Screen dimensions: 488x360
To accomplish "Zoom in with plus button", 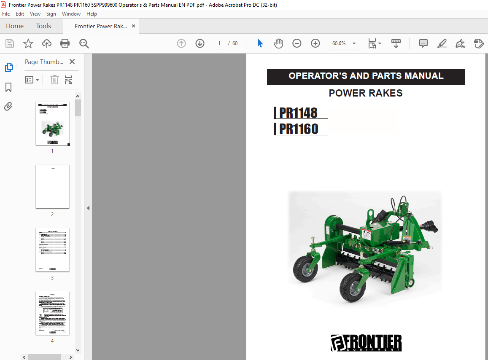I will coord(315,43).
